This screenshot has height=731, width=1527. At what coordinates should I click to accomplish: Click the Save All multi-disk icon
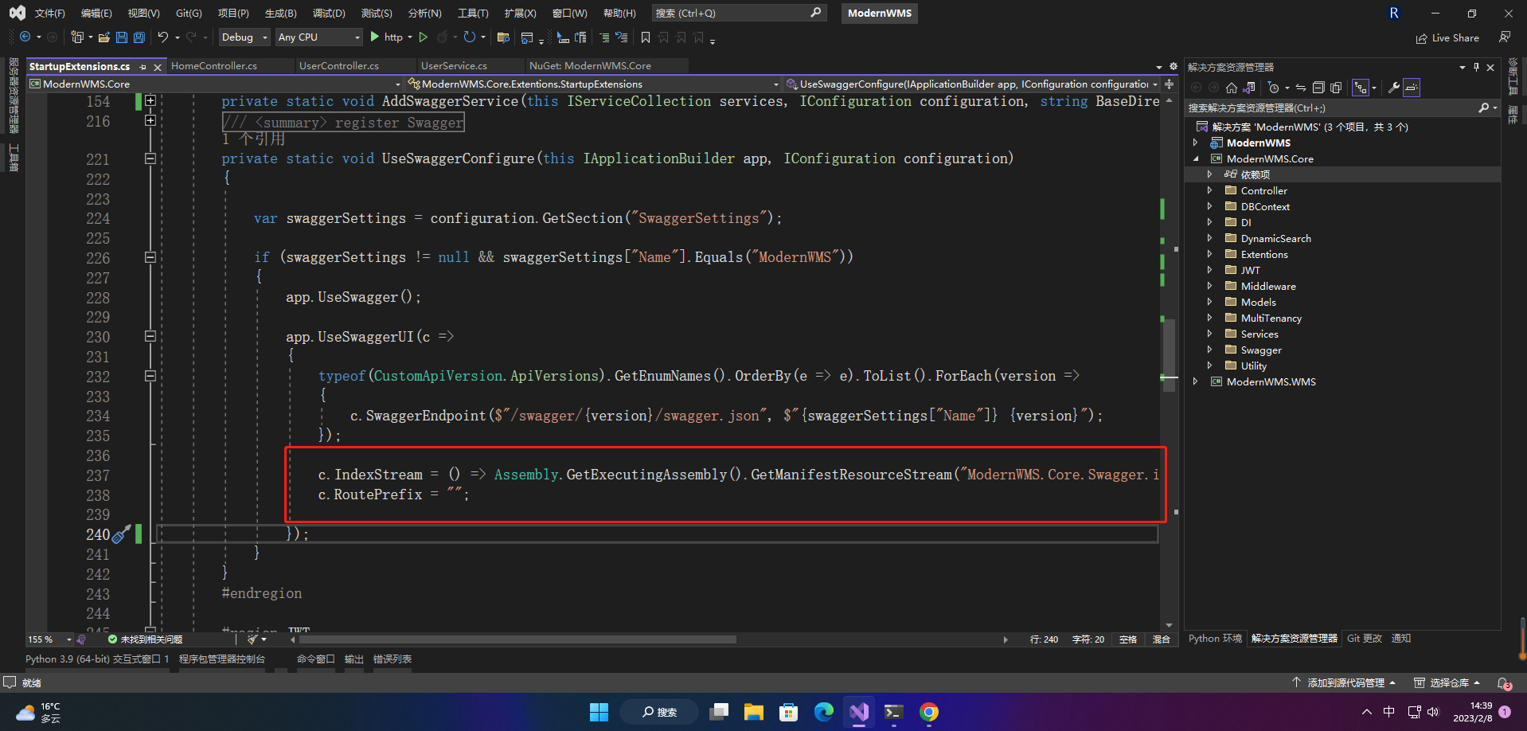tap(139, 37)
